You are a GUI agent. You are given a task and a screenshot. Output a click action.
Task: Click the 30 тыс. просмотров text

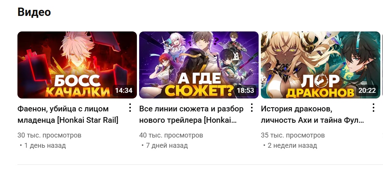tap(49, 135)
